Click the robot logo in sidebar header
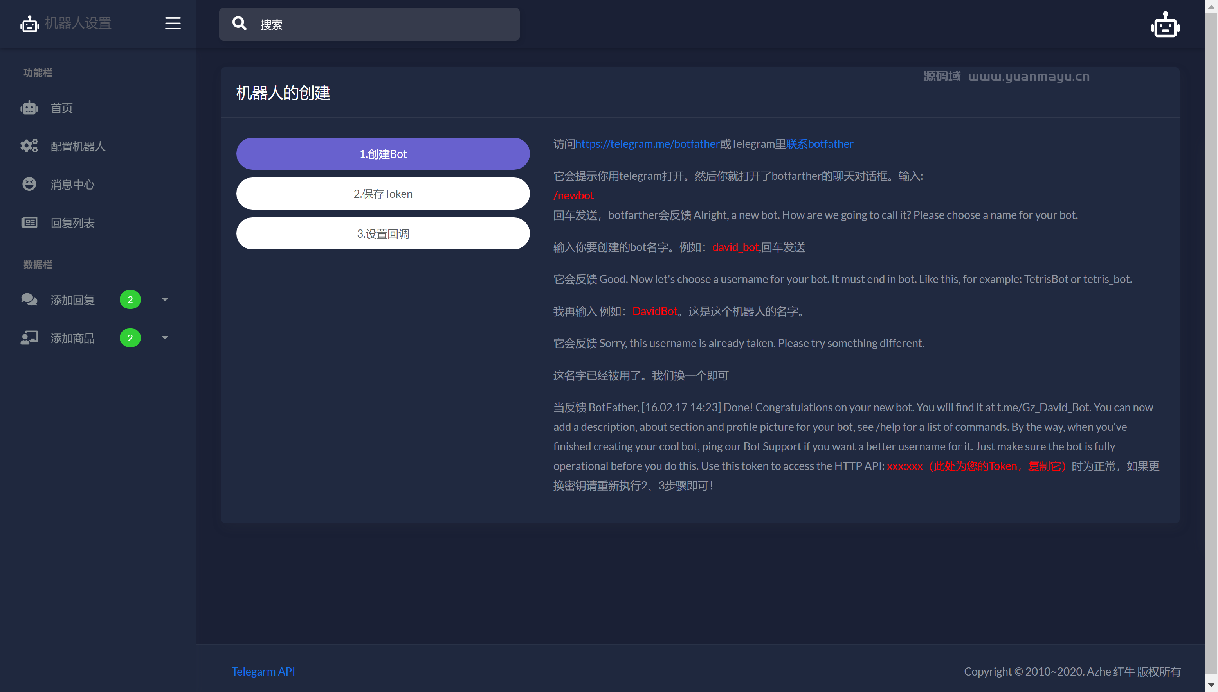The width and height of the screenshot is (1218, 692). (29, 24)
